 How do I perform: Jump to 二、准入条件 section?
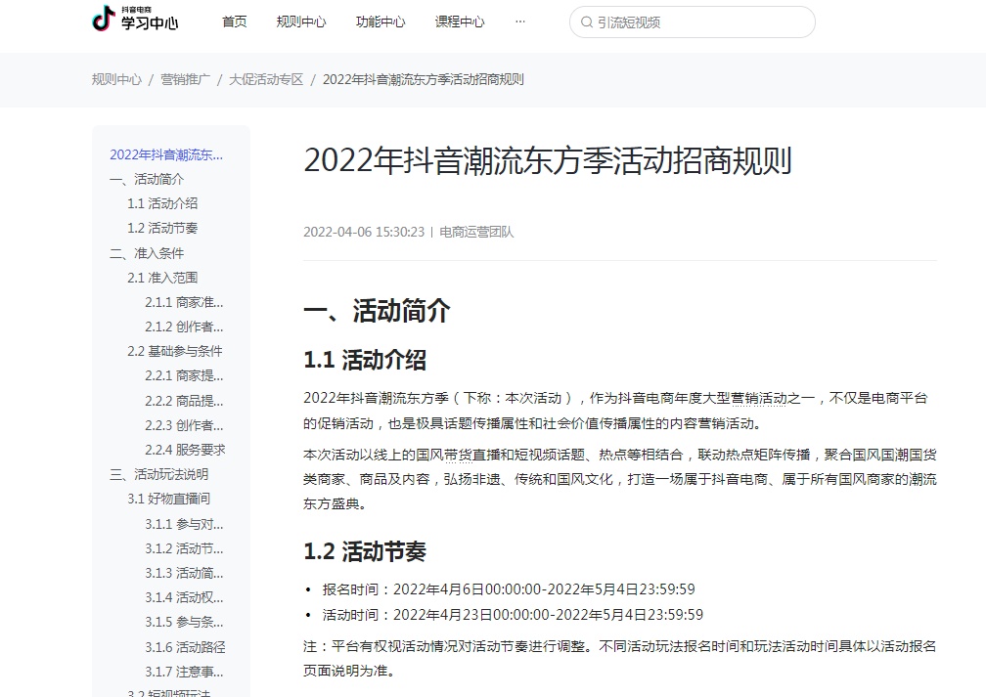click(147, 253)
